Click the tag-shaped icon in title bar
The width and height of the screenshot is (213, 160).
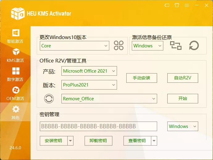click(x=167, y=5)
